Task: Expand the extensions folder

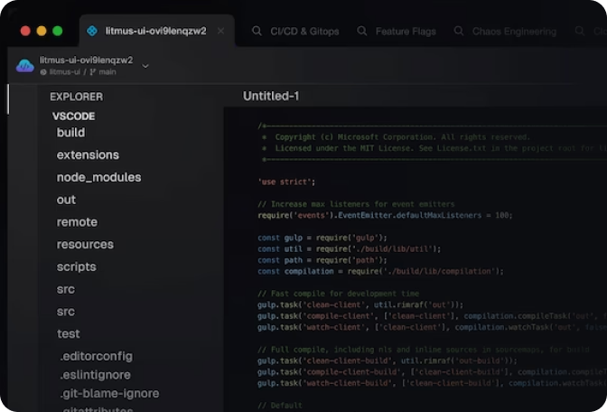Action: (88, 154)
